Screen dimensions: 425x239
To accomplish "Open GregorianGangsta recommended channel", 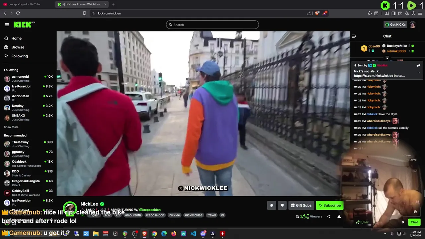I will tap(28, 183).
